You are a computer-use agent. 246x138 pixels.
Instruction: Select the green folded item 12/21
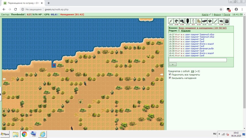click(x=210, y=21)
